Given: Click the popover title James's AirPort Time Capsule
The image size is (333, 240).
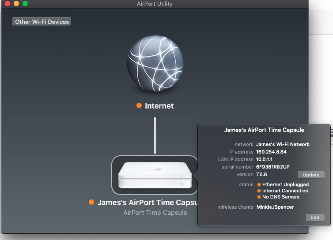Looking at the screenshot, I should coord(264,130).
